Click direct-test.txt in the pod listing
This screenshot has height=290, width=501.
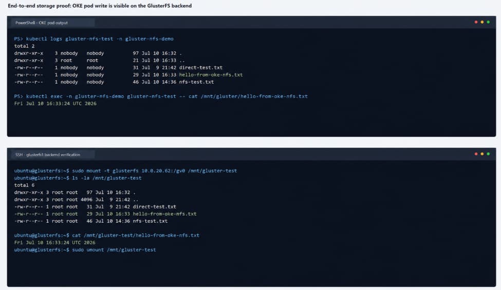(x=200, y=67)
